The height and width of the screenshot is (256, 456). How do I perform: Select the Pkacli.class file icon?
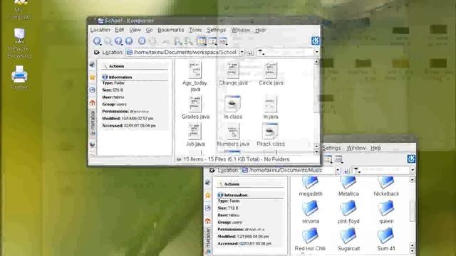[271, 131]
